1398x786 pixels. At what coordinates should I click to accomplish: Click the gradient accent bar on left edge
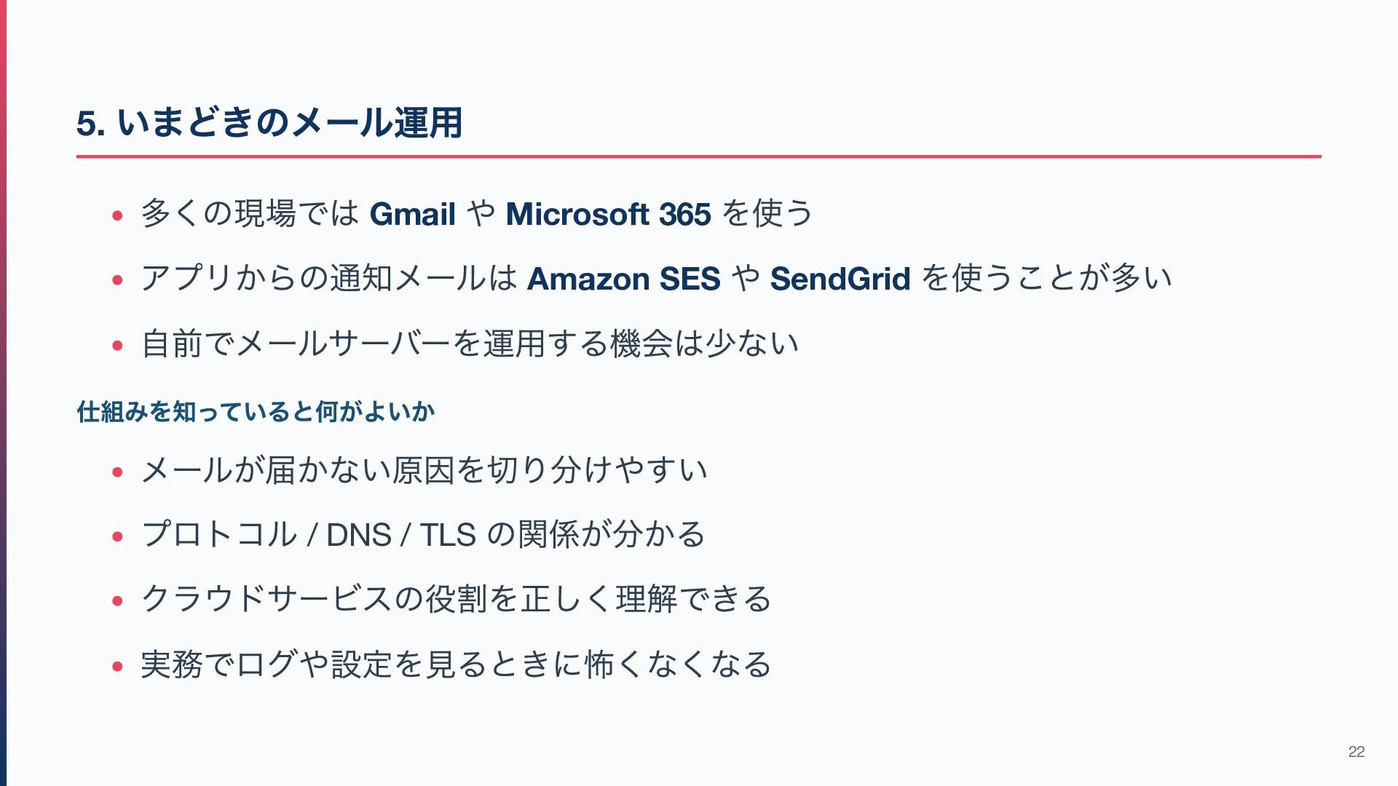pos(3,393)
